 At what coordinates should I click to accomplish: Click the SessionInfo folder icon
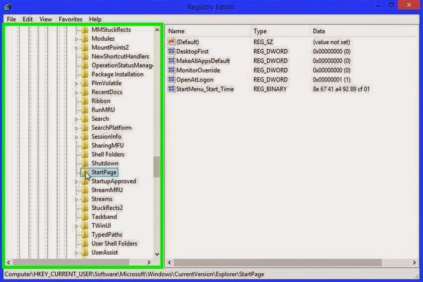coord(85,136)
